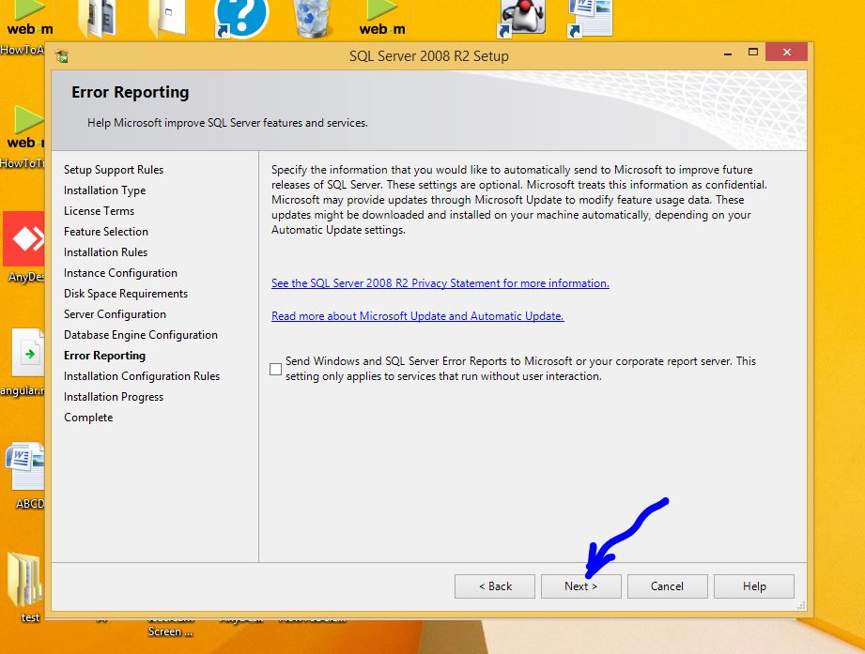This screenshot has height=654, width=865.
Task: Select Database Engine Configuration step in sidebar
Action: 141,335
